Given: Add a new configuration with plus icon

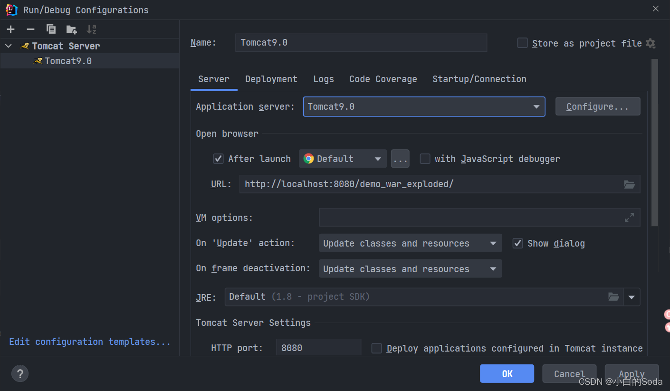Looking at the screenshot, I should click(x=11, y=29).
